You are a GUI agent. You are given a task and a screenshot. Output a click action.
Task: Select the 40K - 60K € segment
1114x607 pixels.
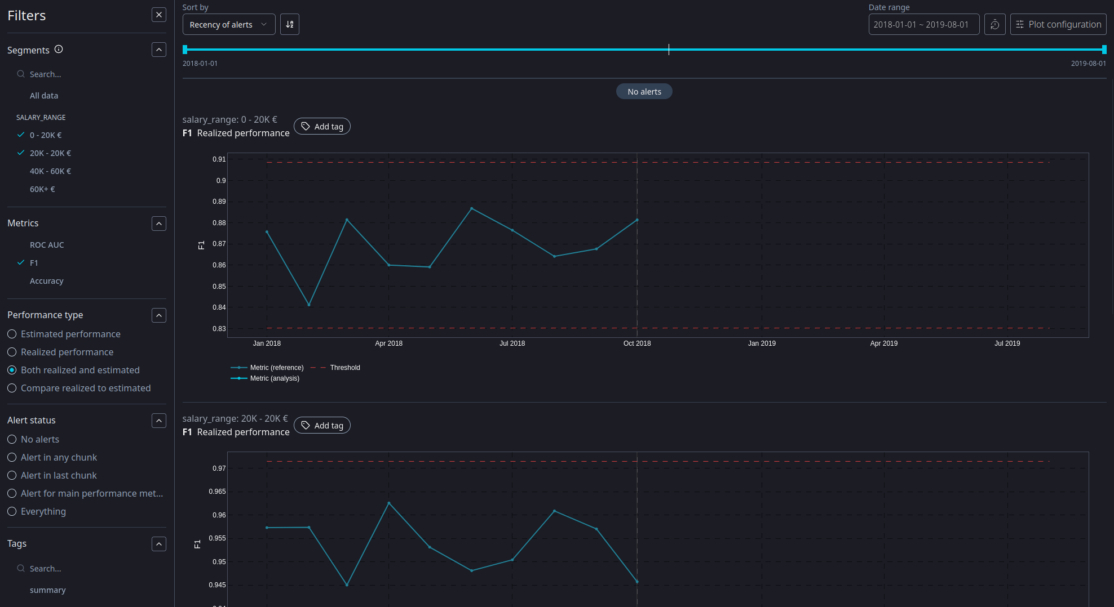pos(50,171)
